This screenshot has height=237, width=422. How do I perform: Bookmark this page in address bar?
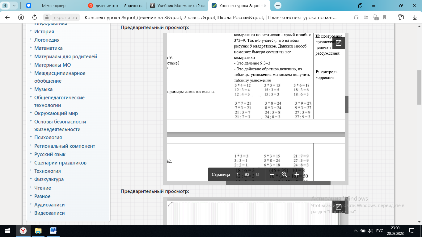tap(385, 17)
